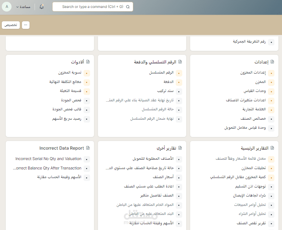Click the icon beside Incorrect Data Report heading
This screenshot has width=282, height=230.
[88, 148]
